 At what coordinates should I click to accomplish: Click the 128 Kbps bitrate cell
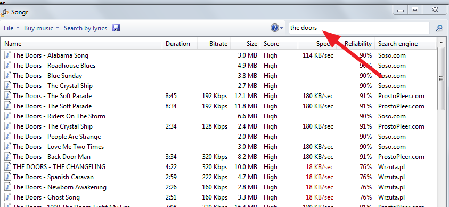(215, 126)
